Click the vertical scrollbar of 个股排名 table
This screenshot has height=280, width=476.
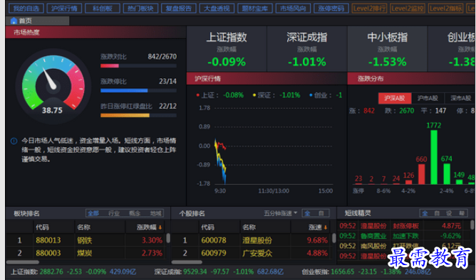333,238
